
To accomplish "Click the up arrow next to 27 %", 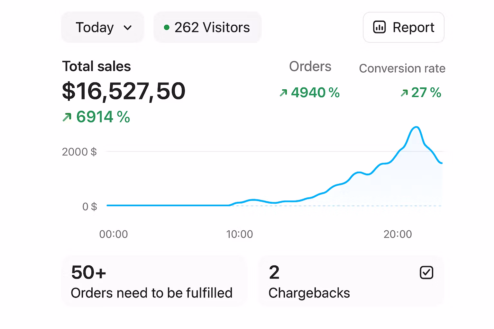I will (x=404, y=93).
